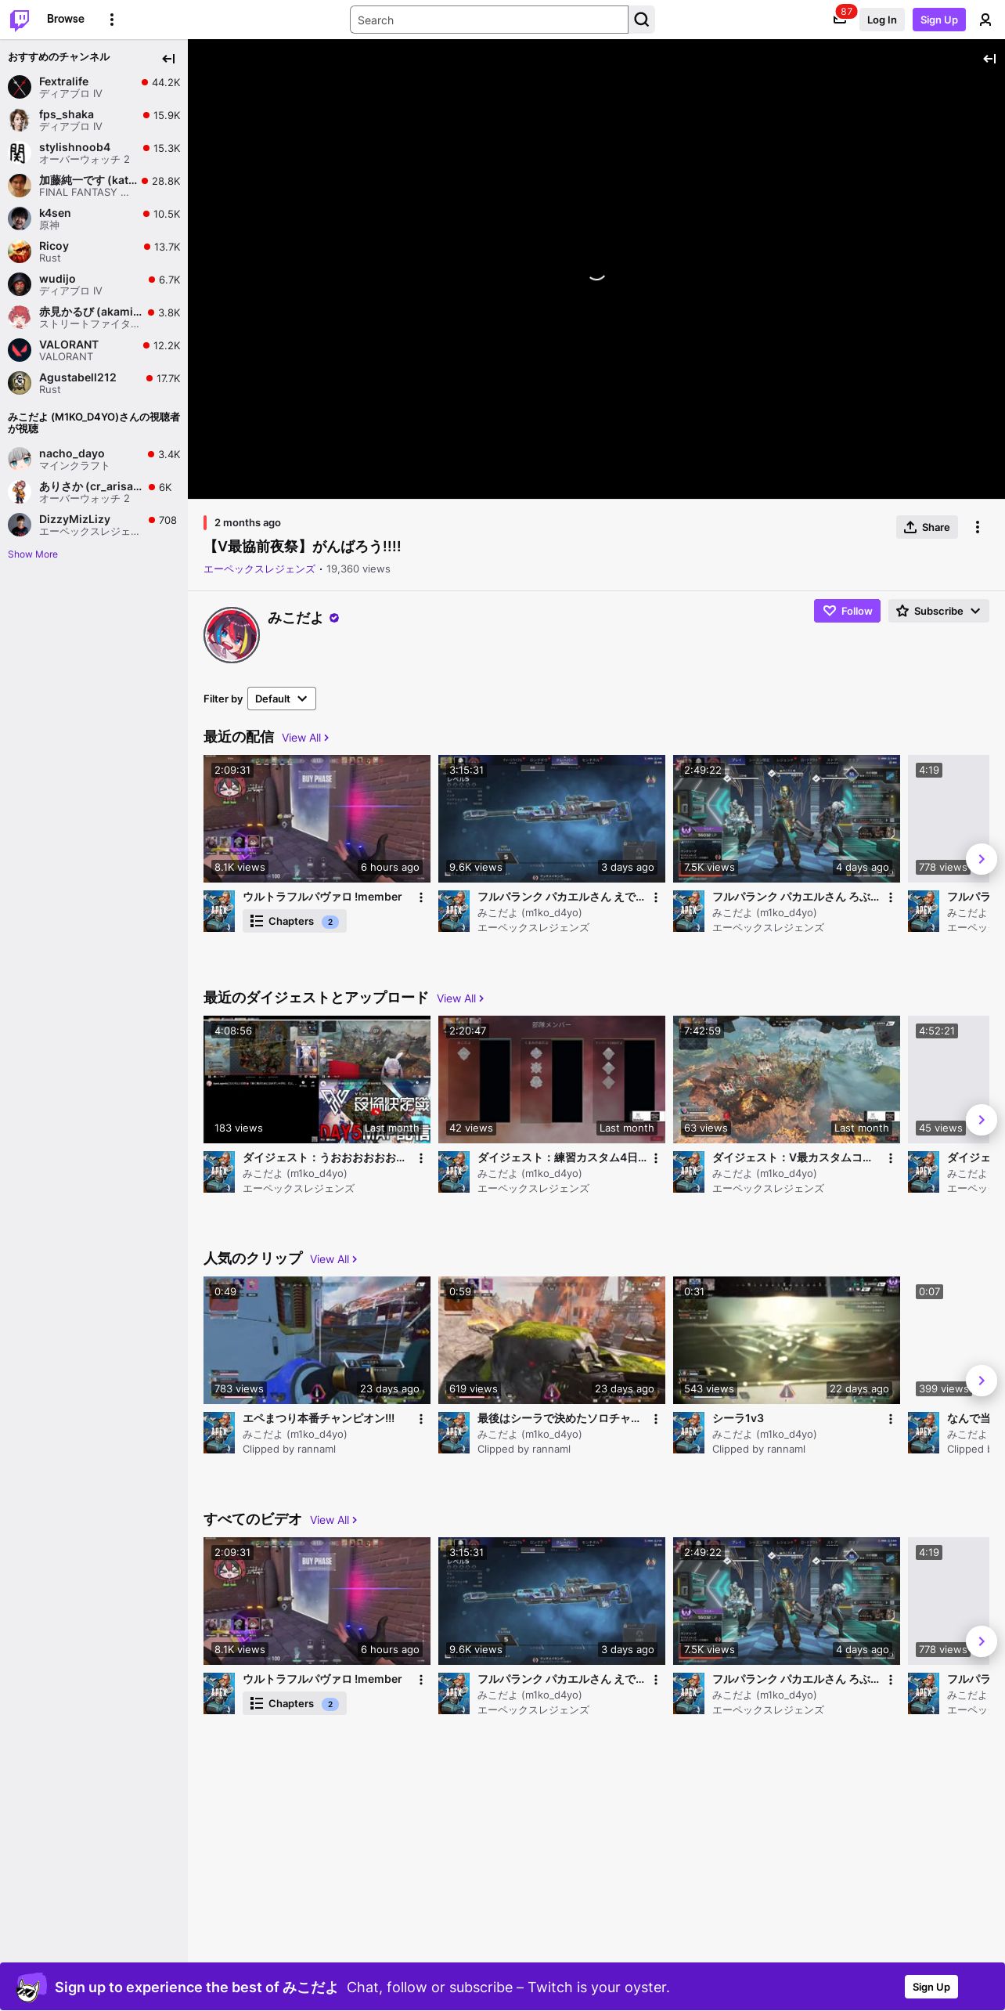The height and width of the screenshot is (2011, 1005).
Task: Open the user profile icon menu
Action: click(x=985, y=20)
